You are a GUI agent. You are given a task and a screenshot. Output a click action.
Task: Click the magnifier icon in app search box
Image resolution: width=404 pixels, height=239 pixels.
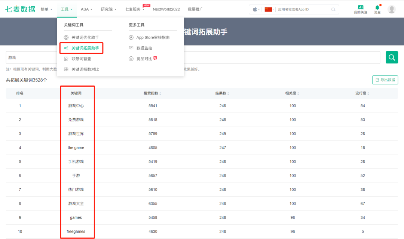click(x=333, y=9)
